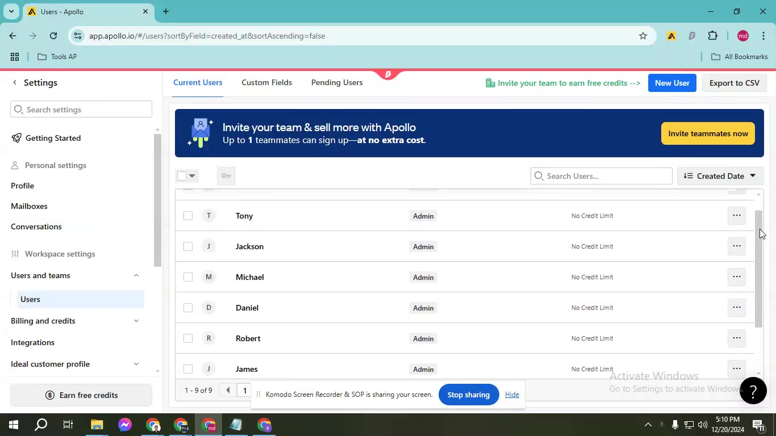
Task: Check the box beside James
Action: (188, 369)
